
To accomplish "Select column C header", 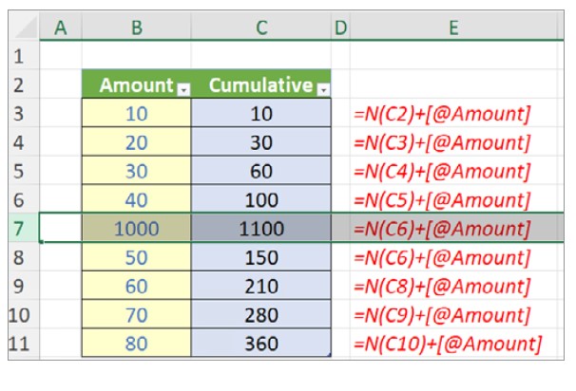I will [x=260, y=29].
